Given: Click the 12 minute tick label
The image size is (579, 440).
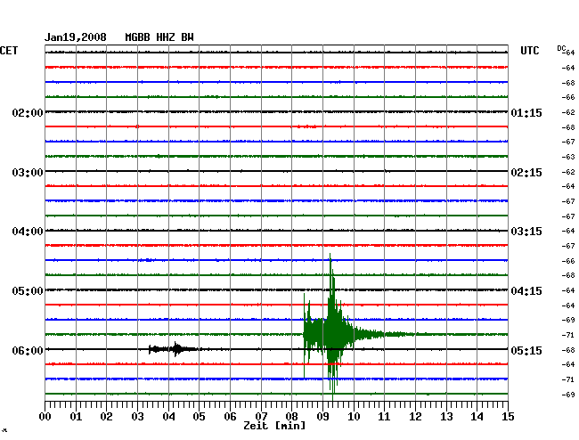Looking at the screenshot, I should (x=415, y=416).
